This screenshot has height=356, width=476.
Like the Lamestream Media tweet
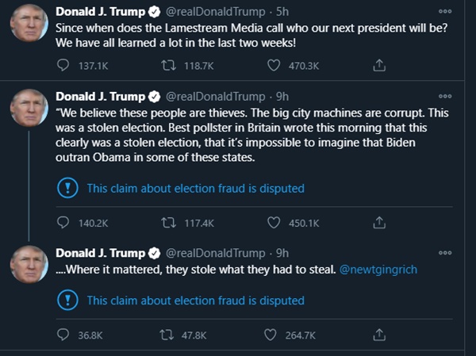[x=274, y=64]
